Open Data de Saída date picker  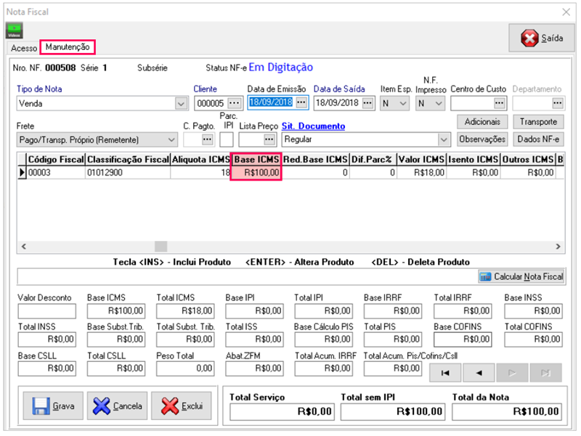pos(367,103)
